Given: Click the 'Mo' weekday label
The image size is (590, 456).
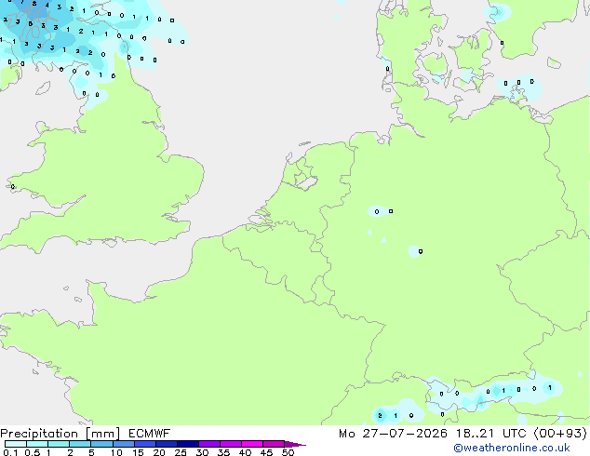Looking at the screenshot, I should [346, 434].
